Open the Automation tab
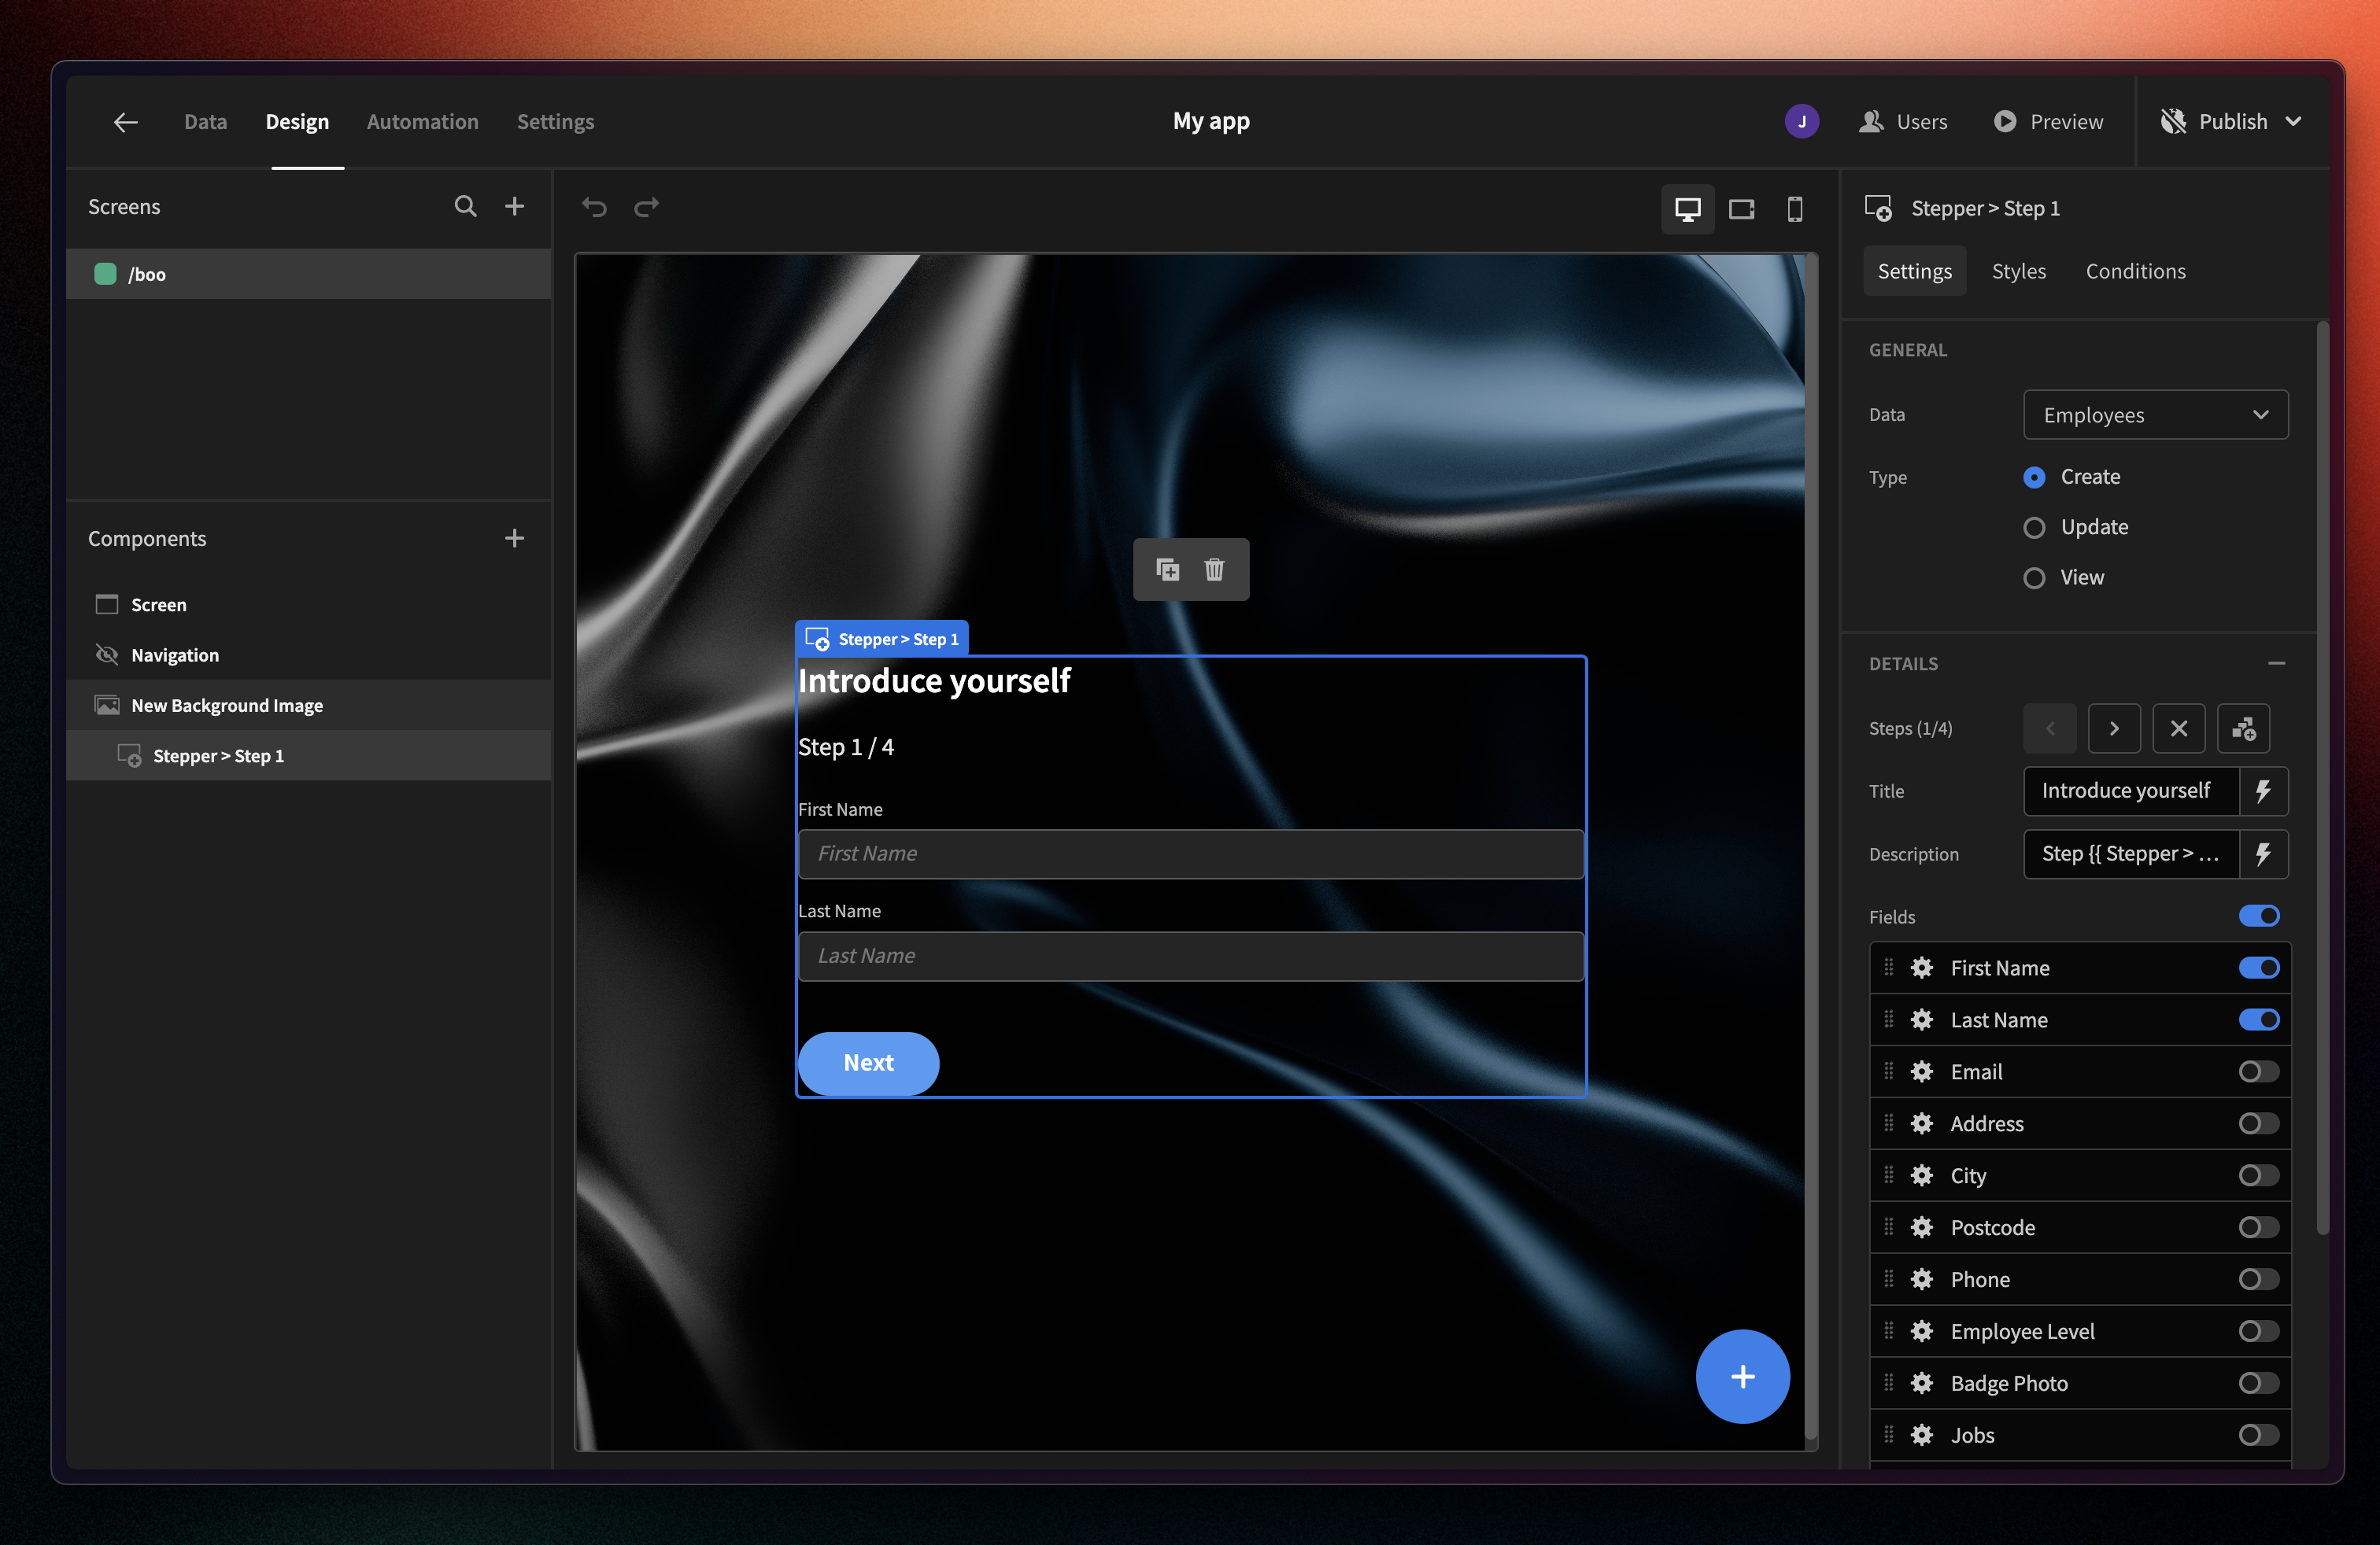 pos(422,122)
